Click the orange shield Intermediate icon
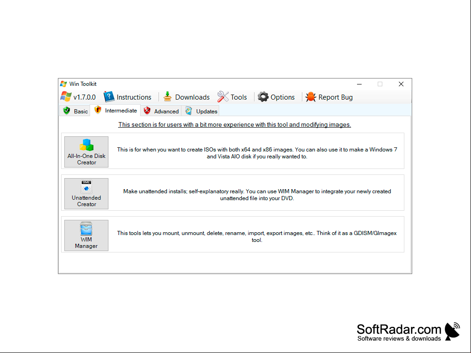Screen dimensions: 471x353 [x=97, y=110]
